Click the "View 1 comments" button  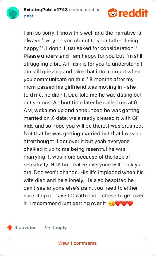pos(77,243)
